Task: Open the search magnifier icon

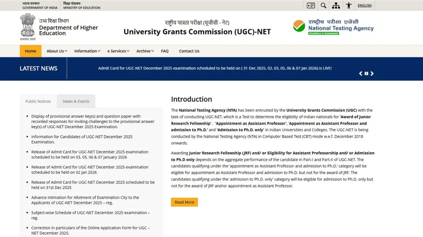Action: click(x=323, y=5)
